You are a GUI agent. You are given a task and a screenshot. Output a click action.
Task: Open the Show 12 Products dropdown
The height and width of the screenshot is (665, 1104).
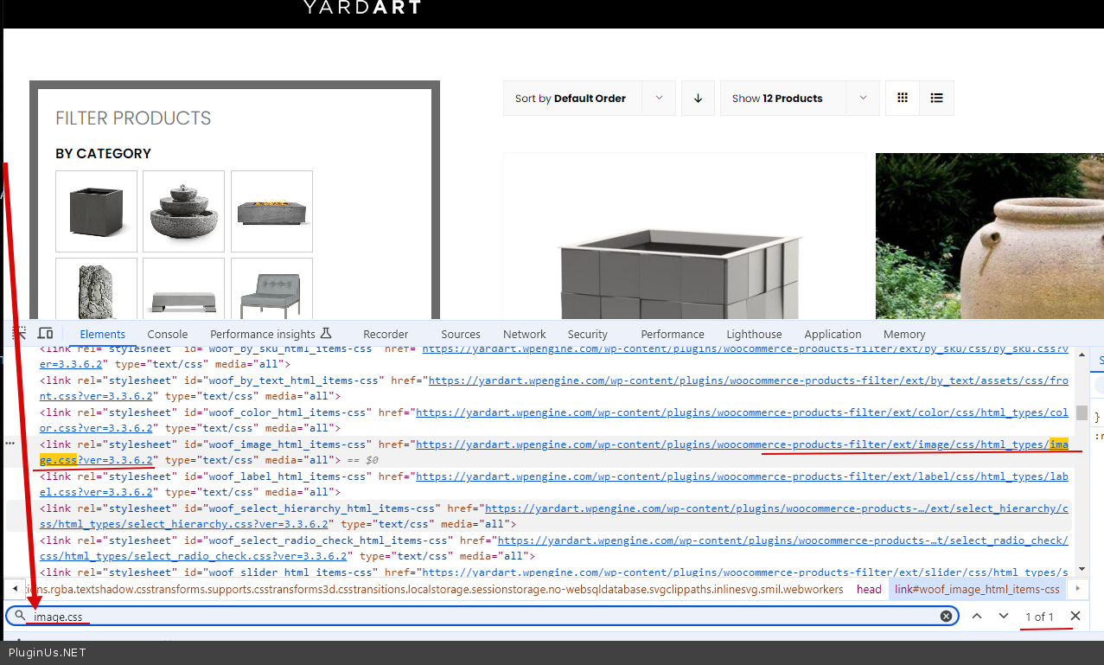point(799,99)
